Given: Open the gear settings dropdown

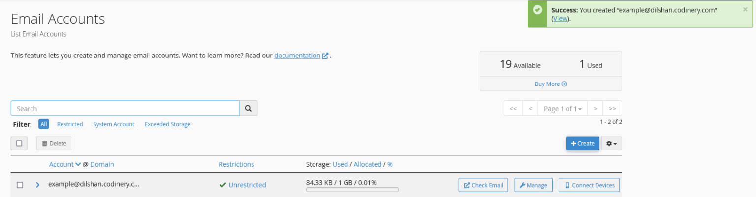Looking at the screenshot, I should (x=612, y=143).
